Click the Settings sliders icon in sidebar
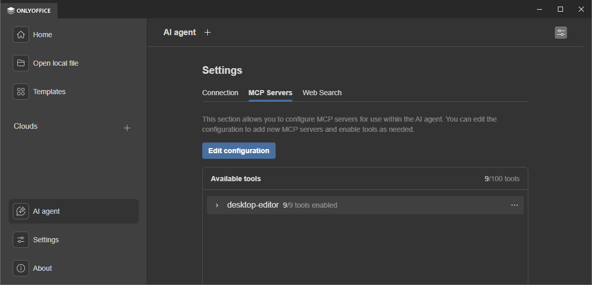The width and height of the screenshot is (592, 285). [21, 240]
